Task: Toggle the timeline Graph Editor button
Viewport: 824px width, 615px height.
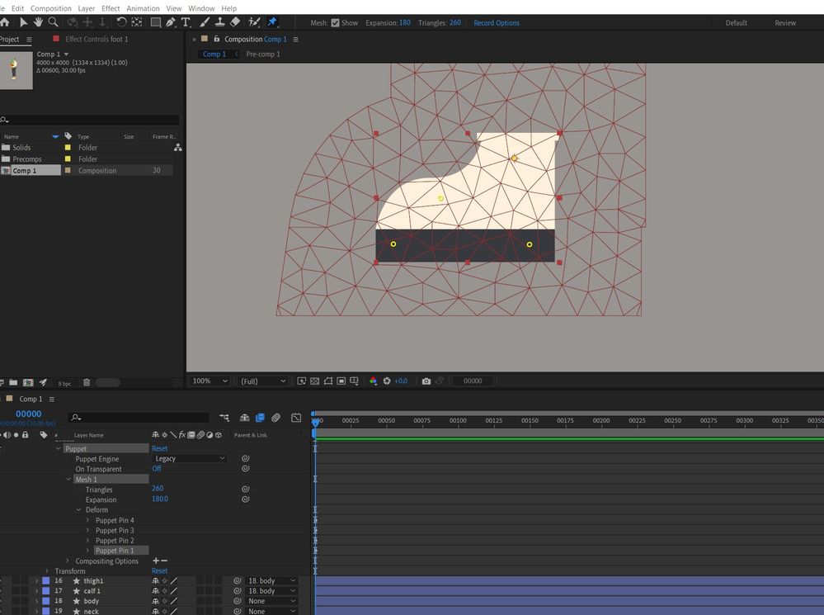Action: tap(296, 418)
